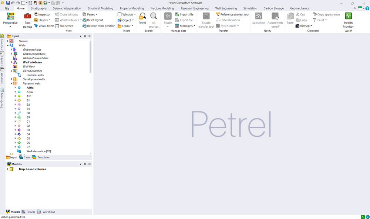This screenshot has height=219, width=370.
Task: Switch to Full screen view
Action: 64,26
